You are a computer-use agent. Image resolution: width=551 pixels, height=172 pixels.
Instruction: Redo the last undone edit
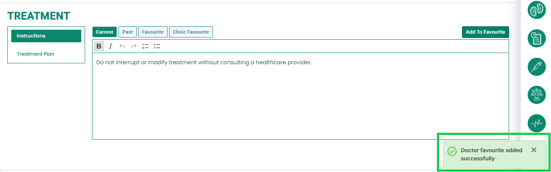coord(134,46)
